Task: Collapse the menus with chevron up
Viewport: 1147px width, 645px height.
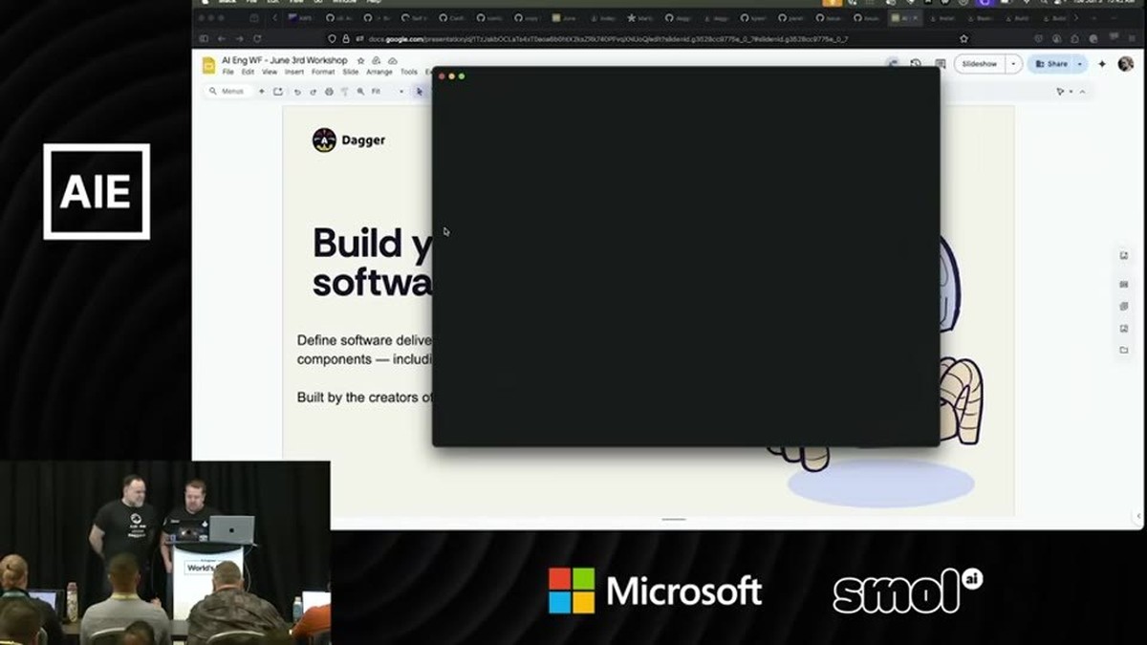Action: (x=1082, y=92)
